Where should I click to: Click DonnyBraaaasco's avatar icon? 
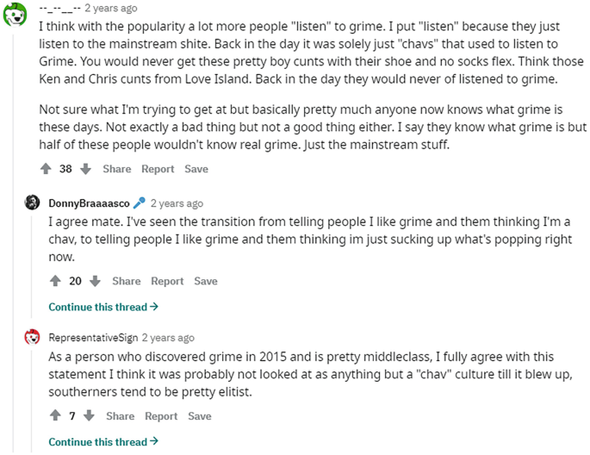coord(33,203)
